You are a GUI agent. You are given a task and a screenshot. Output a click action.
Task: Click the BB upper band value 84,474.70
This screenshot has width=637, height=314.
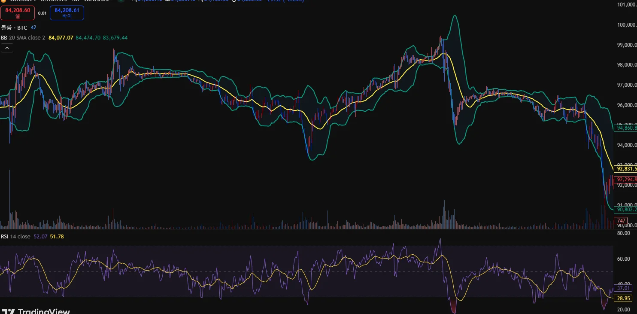88,38
